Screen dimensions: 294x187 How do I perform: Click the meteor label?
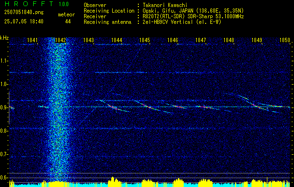[66, 14]
